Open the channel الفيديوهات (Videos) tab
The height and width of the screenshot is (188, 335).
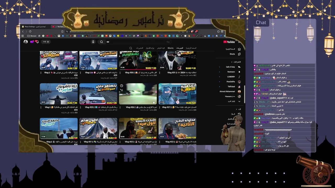click(x=180, y=48)
